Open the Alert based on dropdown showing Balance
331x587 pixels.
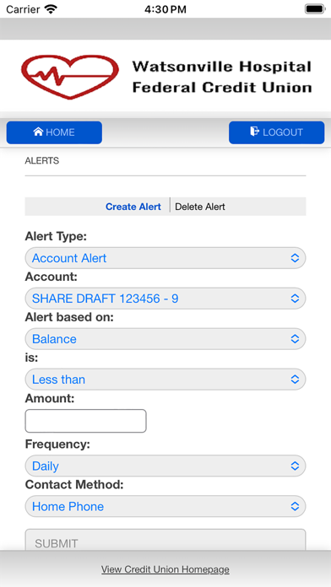pyautogui.click(x=165, y=339)
